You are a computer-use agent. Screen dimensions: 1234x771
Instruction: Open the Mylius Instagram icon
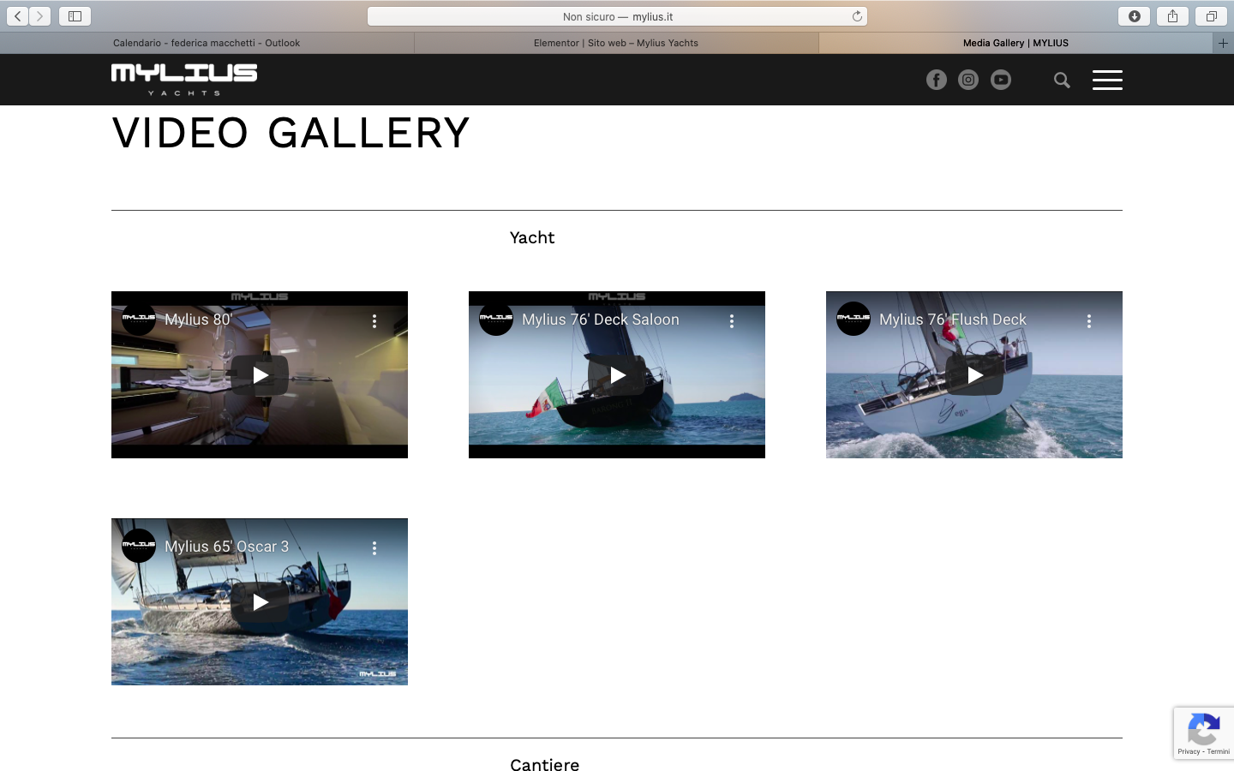[968, 80]
